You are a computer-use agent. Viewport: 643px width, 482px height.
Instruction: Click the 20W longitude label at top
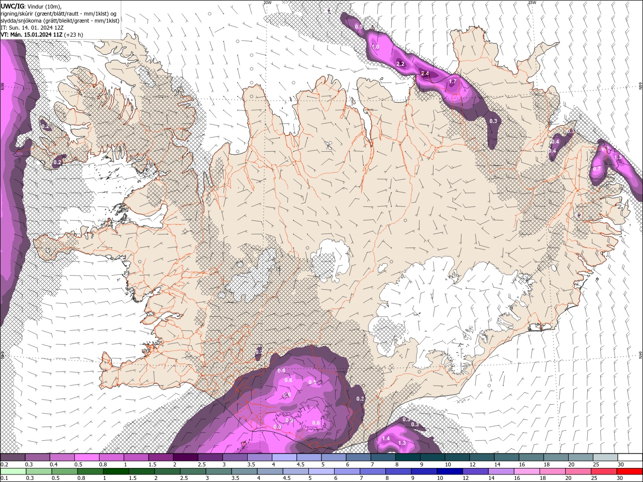[267, 3]
